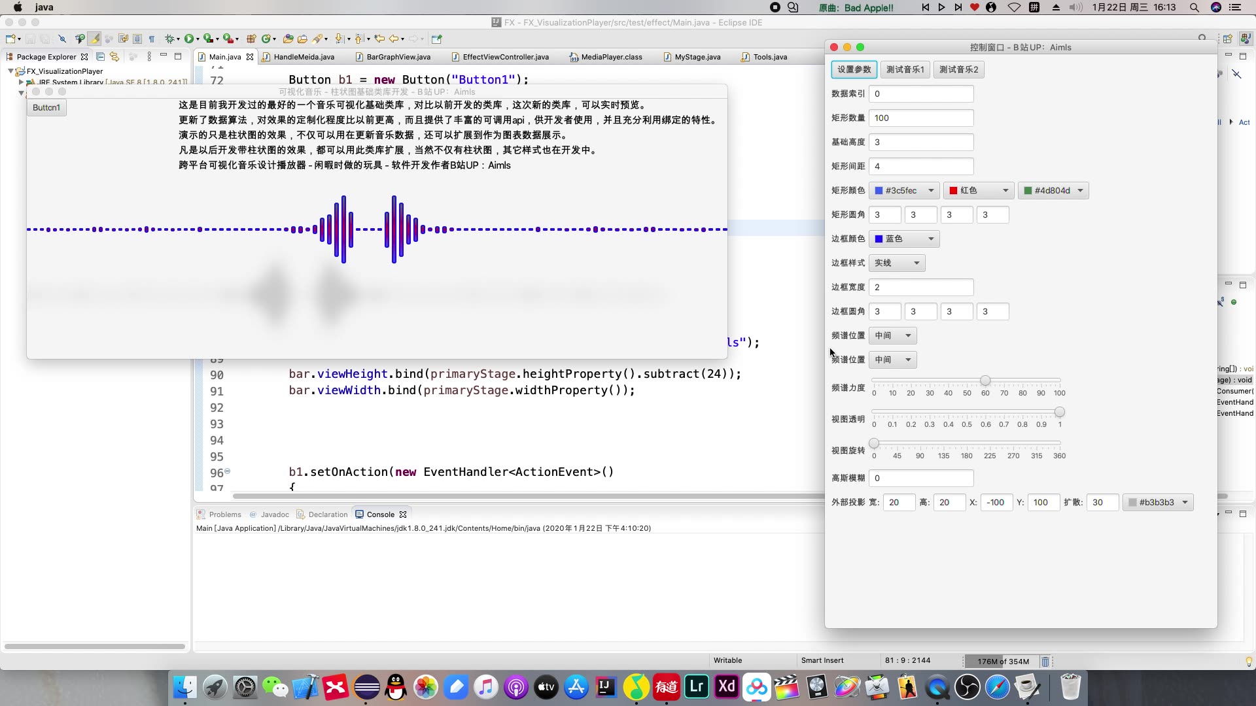The width and height of the screenshot is (1256, 706).
Task: Open MyStage.java editor tab
Action: point(697,57)
